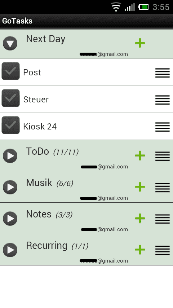Expand the Musik list
The image size is (173, 308).
click(x=10, y=187)
